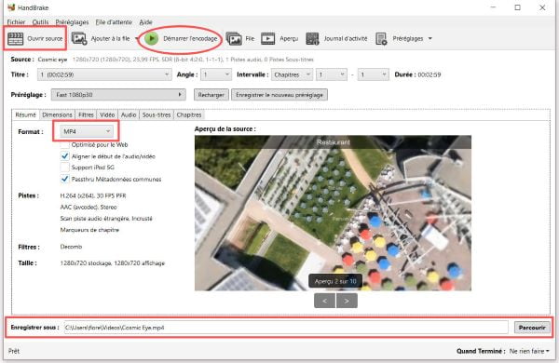Viewport: 559px width, 363px height.
Task: Click the Prêt status text
Action: coord(14,351)
